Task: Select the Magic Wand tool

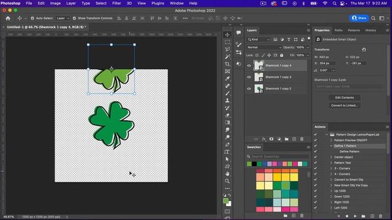Action: [x=227, y=57]
